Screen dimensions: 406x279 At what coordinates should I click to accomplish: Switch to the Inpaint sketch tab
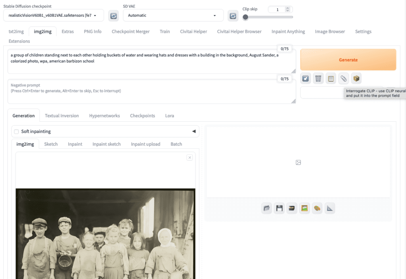106,144
